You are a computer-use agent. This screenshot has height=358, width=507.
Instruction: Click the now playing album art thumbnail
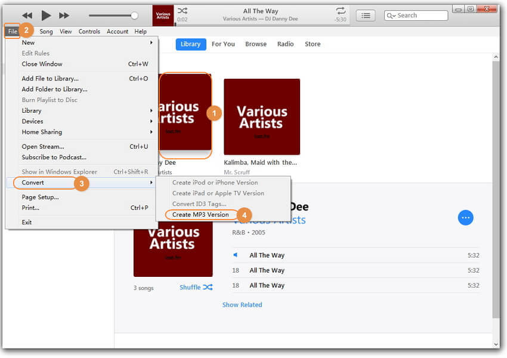coord(163,15)
